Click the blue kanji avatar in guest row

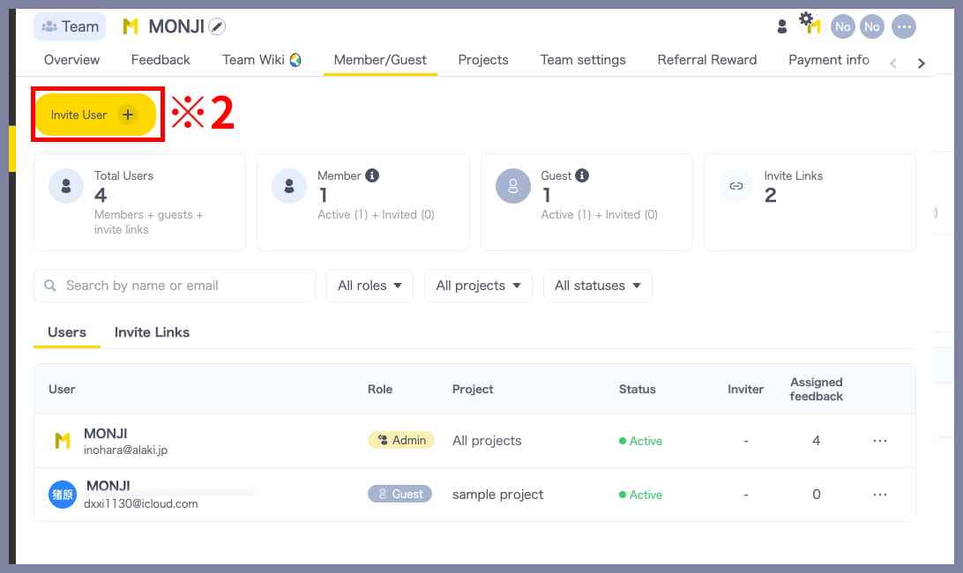[x=62, y=495]
